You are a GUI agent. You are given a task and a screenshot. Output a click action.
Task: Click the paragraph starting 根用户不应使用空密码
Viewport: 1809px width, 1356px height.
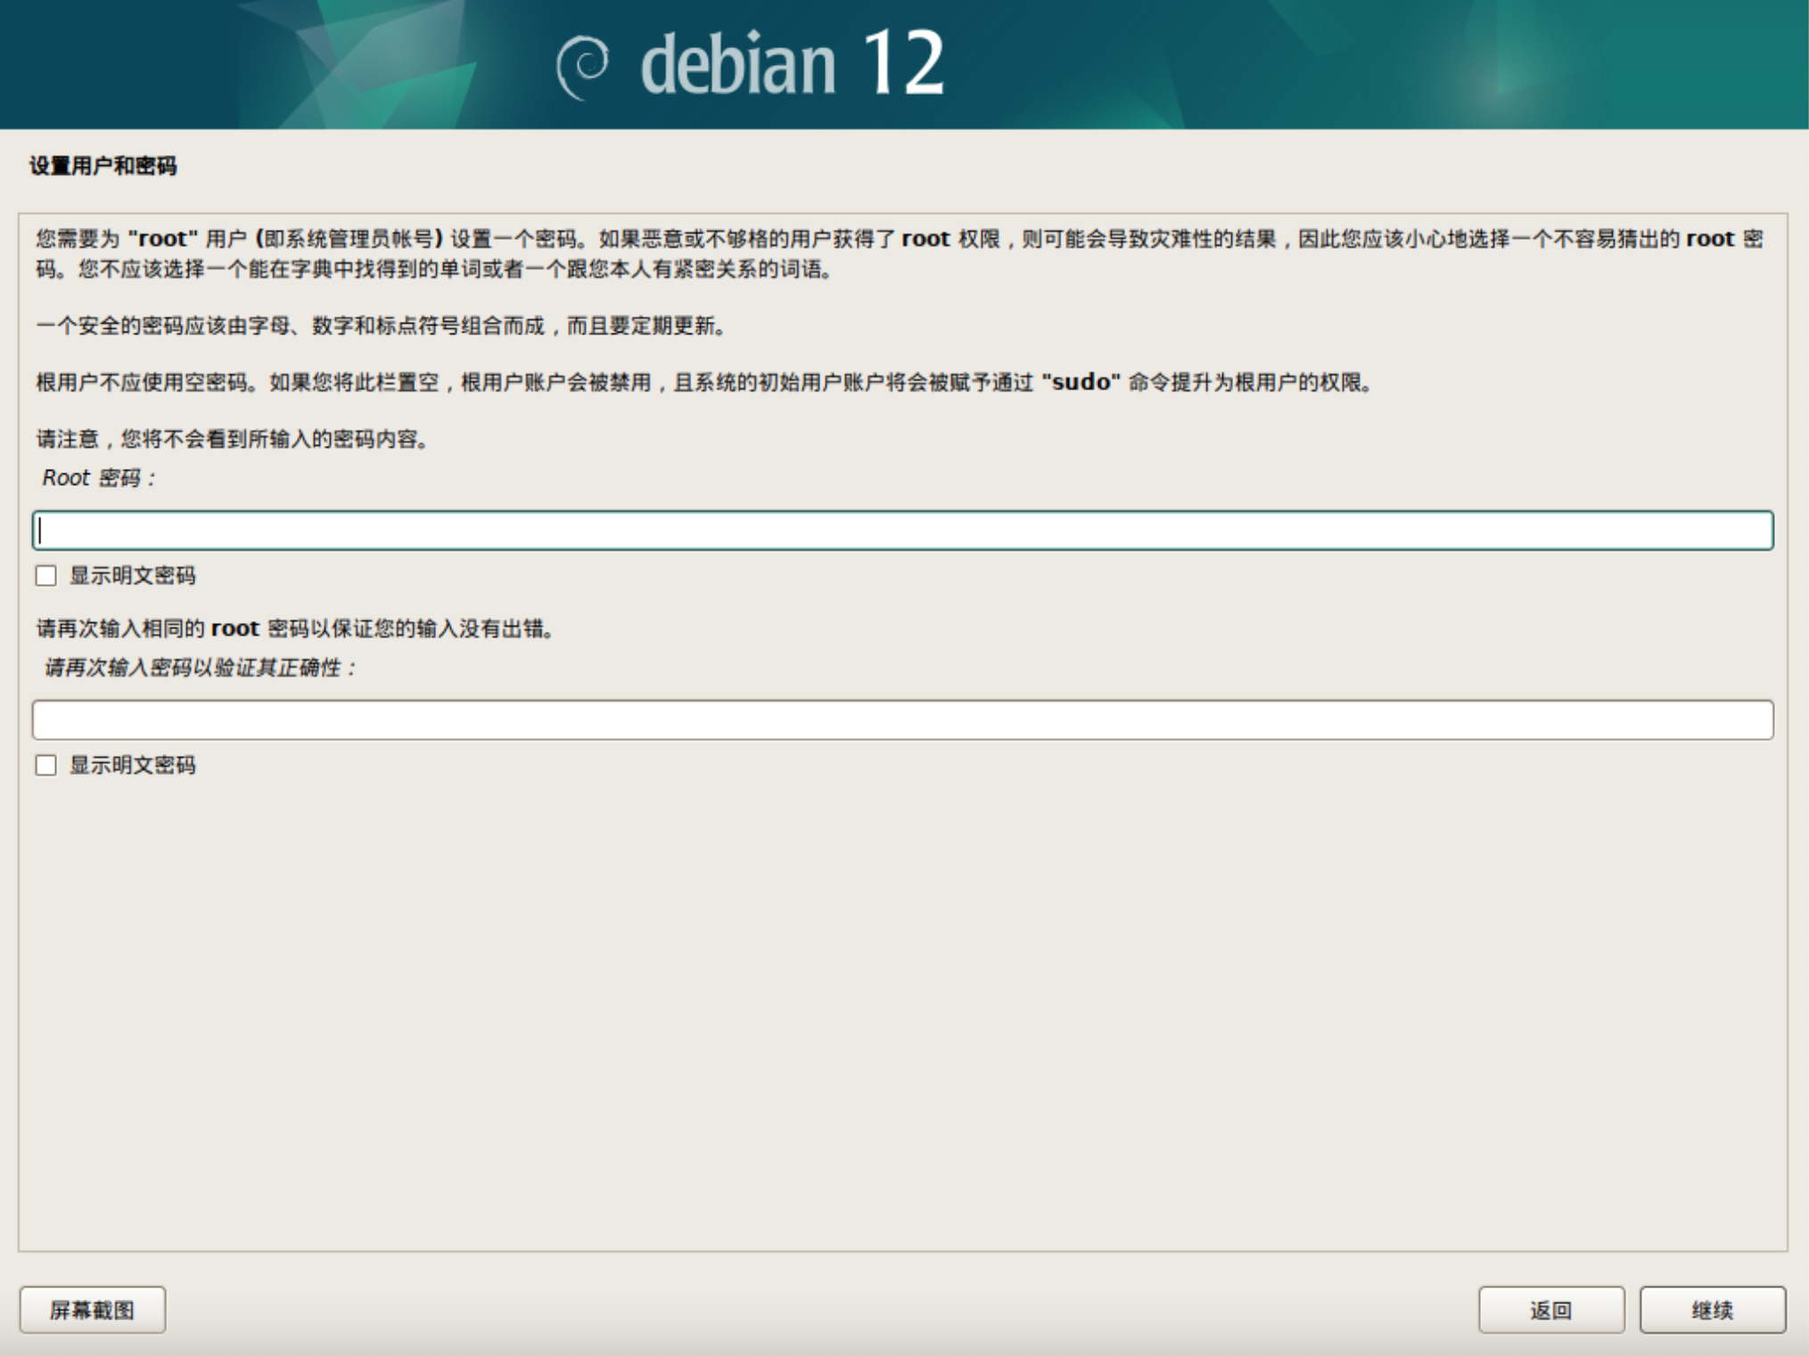pos(704,383)
